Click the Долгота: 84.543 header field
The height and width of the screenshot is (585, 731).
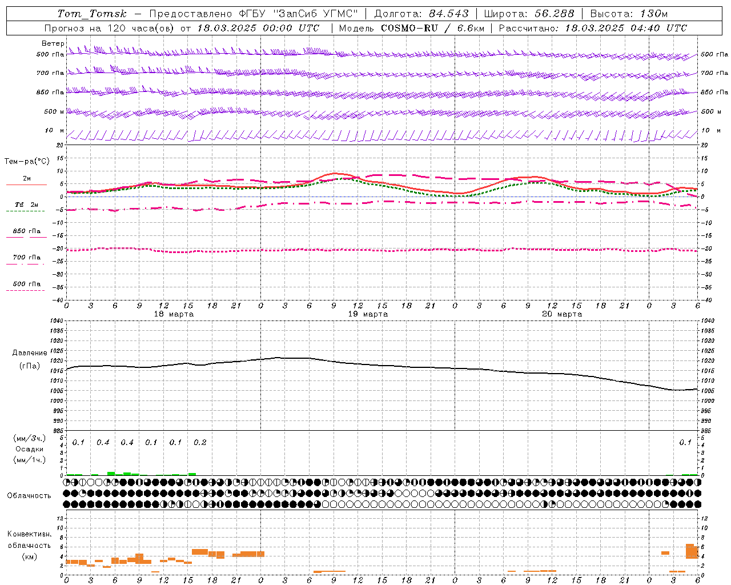421,14
